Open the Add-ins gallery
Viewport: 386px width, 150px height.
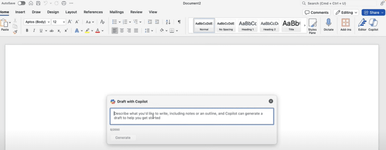pos(345,24)
